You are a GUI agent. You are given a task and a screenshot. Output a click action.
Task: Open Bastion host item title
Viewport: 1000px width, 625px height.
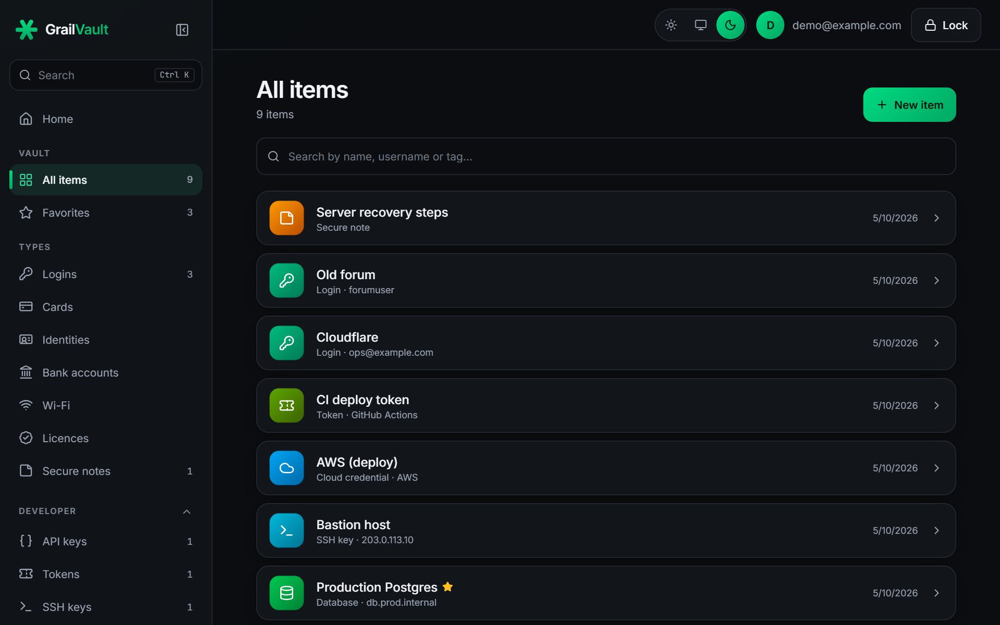pyautogui.click(x=353, y=524)
